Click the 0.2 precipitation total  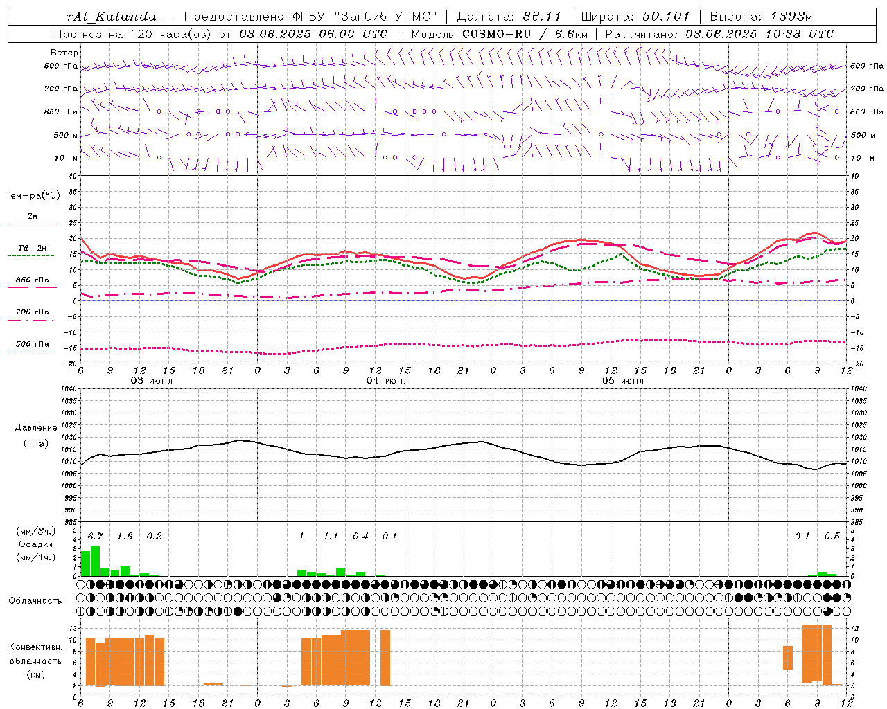click(x=154, y=537)
